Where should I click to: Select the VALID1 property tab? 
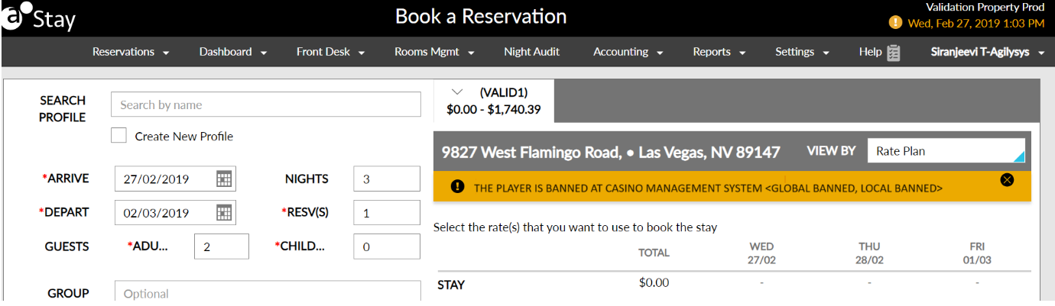point(494,101)
